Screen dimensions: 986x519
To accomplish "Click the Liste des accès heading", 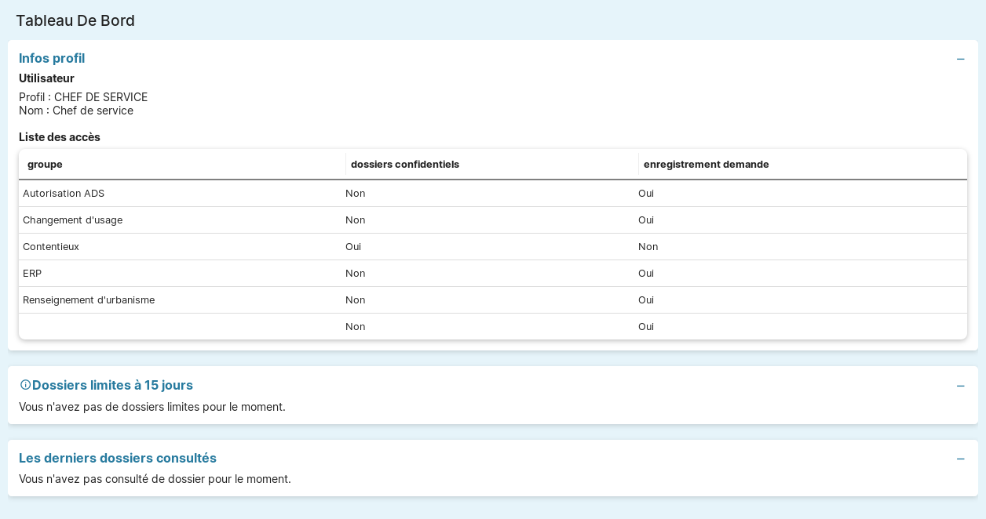I will point(60,137).
